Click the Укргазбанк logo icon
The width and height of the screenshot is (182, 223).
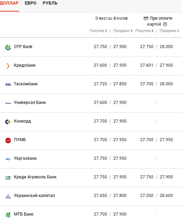pos(8,159)
